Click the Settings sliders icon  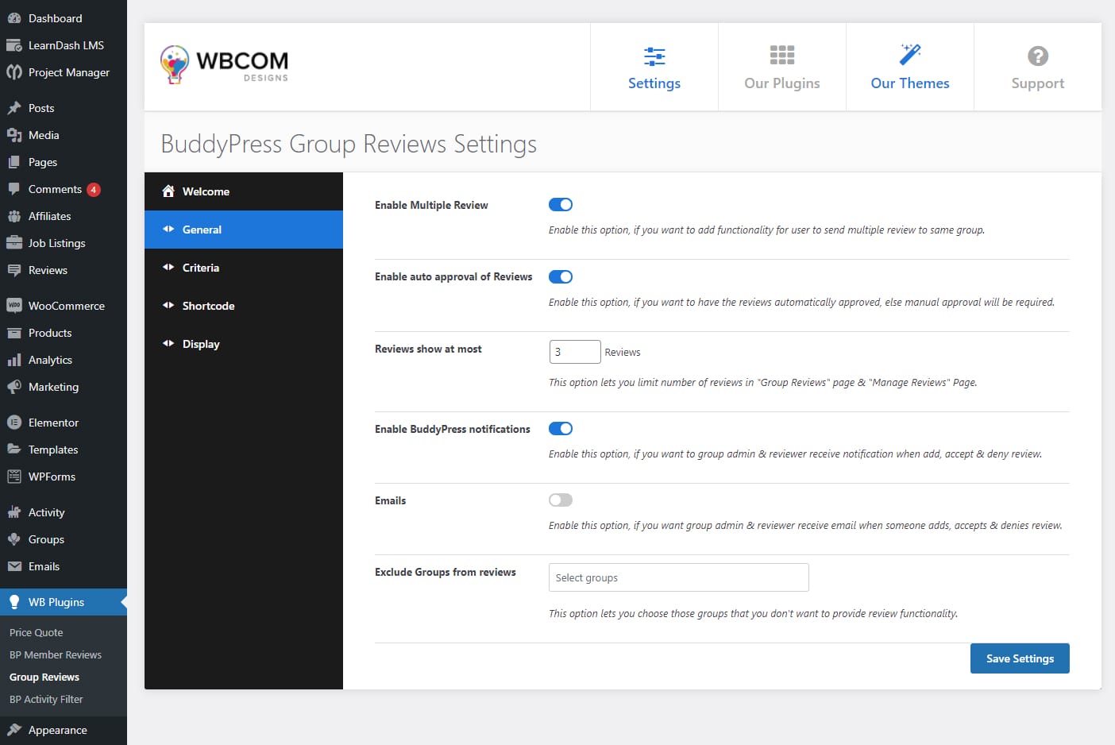[x=654, y=56]
